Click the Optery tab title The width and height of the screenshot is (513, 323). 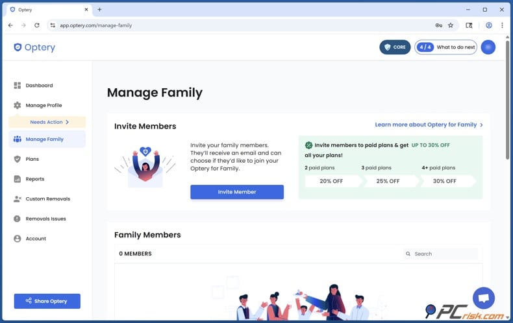click(x=25, y=10)
